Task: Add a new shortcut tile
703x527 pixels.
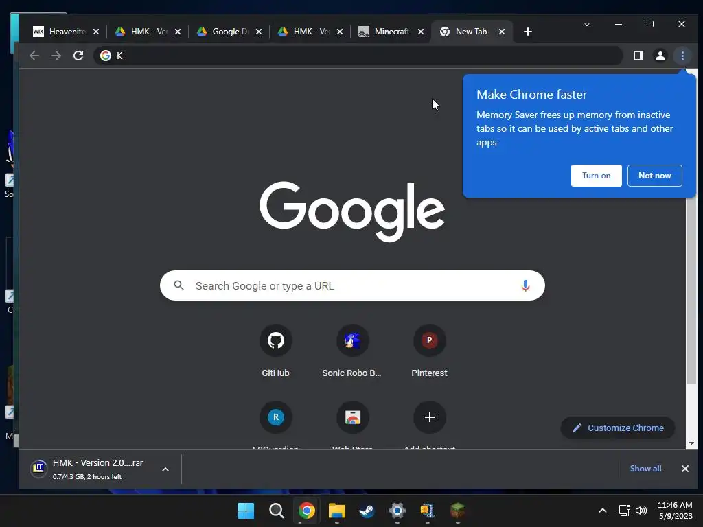Action: click(x=429, y=417)
